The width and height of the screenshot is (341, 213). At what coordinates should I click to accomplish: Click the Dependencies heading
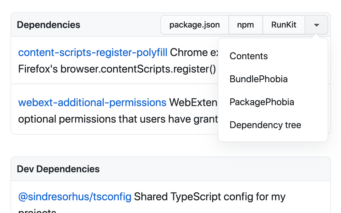[48, 24]
